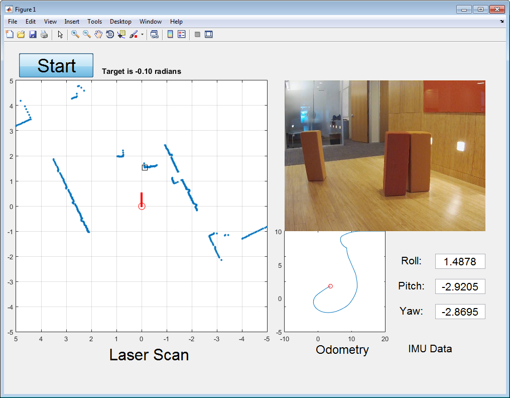Click the red robot marker in Laser Scan
Screen dimensions: 510x398
(142, 206)
